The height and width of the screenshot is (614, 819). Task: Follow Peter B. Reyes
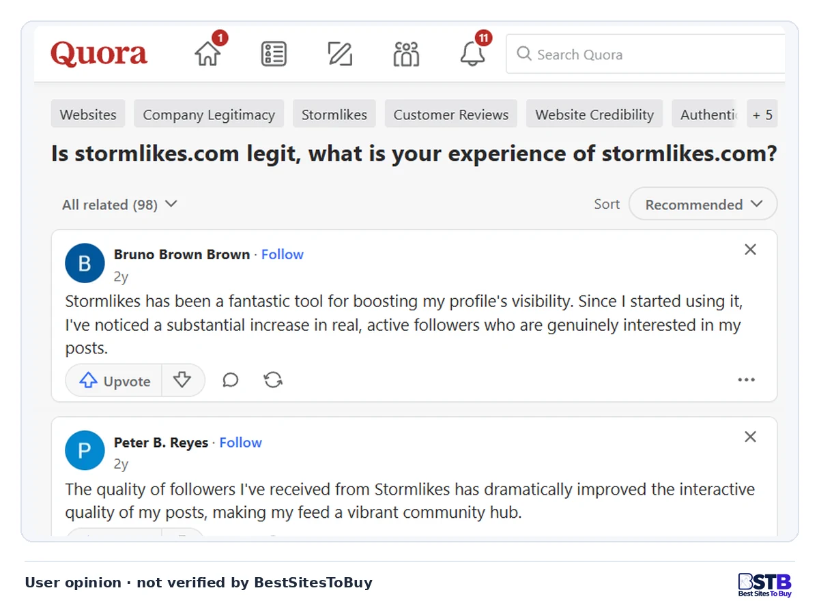click(x=241, y=443)
